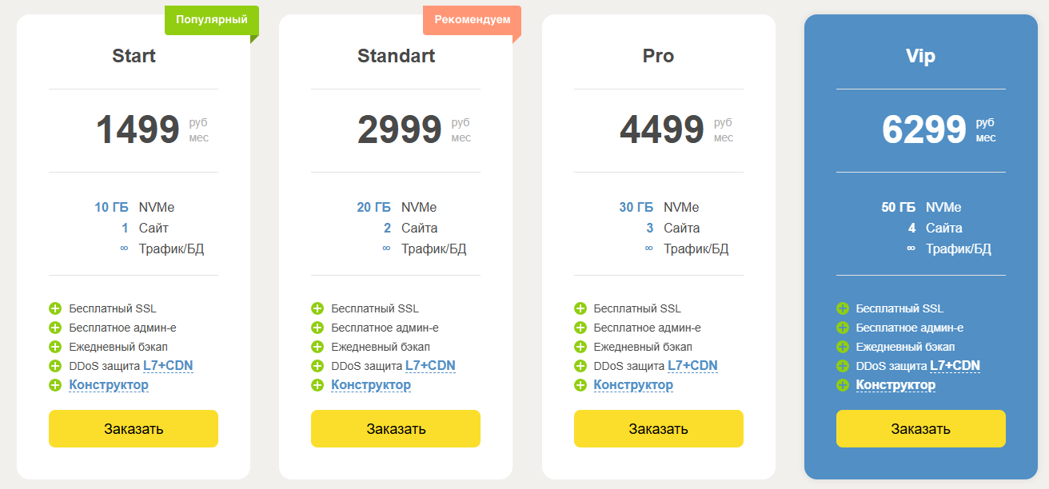Open Конструктор link in Vip plan
Image resolution: width=1049 pixels, height=489 pixels.
coord(895,385)
